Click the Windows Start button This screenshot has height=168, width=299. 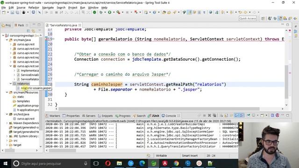click(5, 163)
